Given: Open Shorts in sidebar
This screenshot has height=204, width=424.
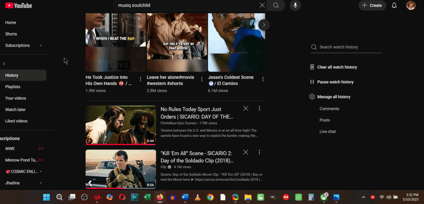Looking at the screenshot, I should point(11,34).
